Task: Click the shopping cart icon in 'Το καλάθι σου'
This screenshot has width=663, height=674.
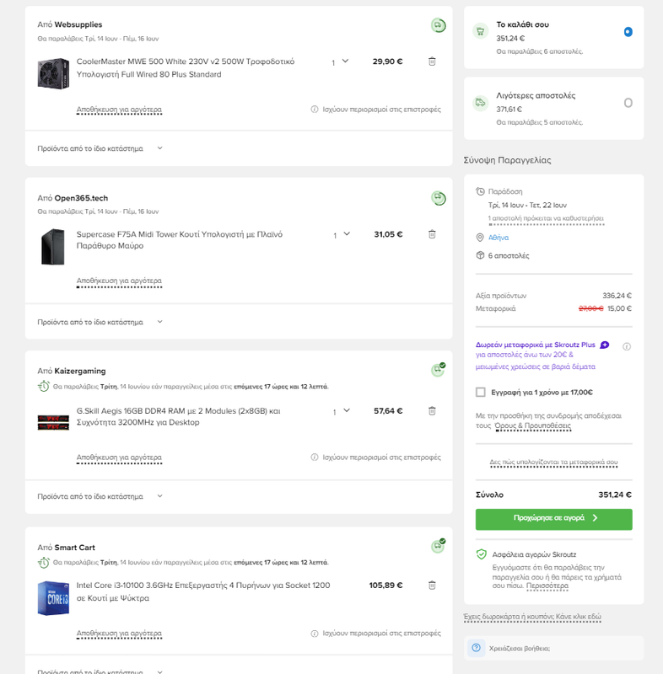Action: click(480, 31)
